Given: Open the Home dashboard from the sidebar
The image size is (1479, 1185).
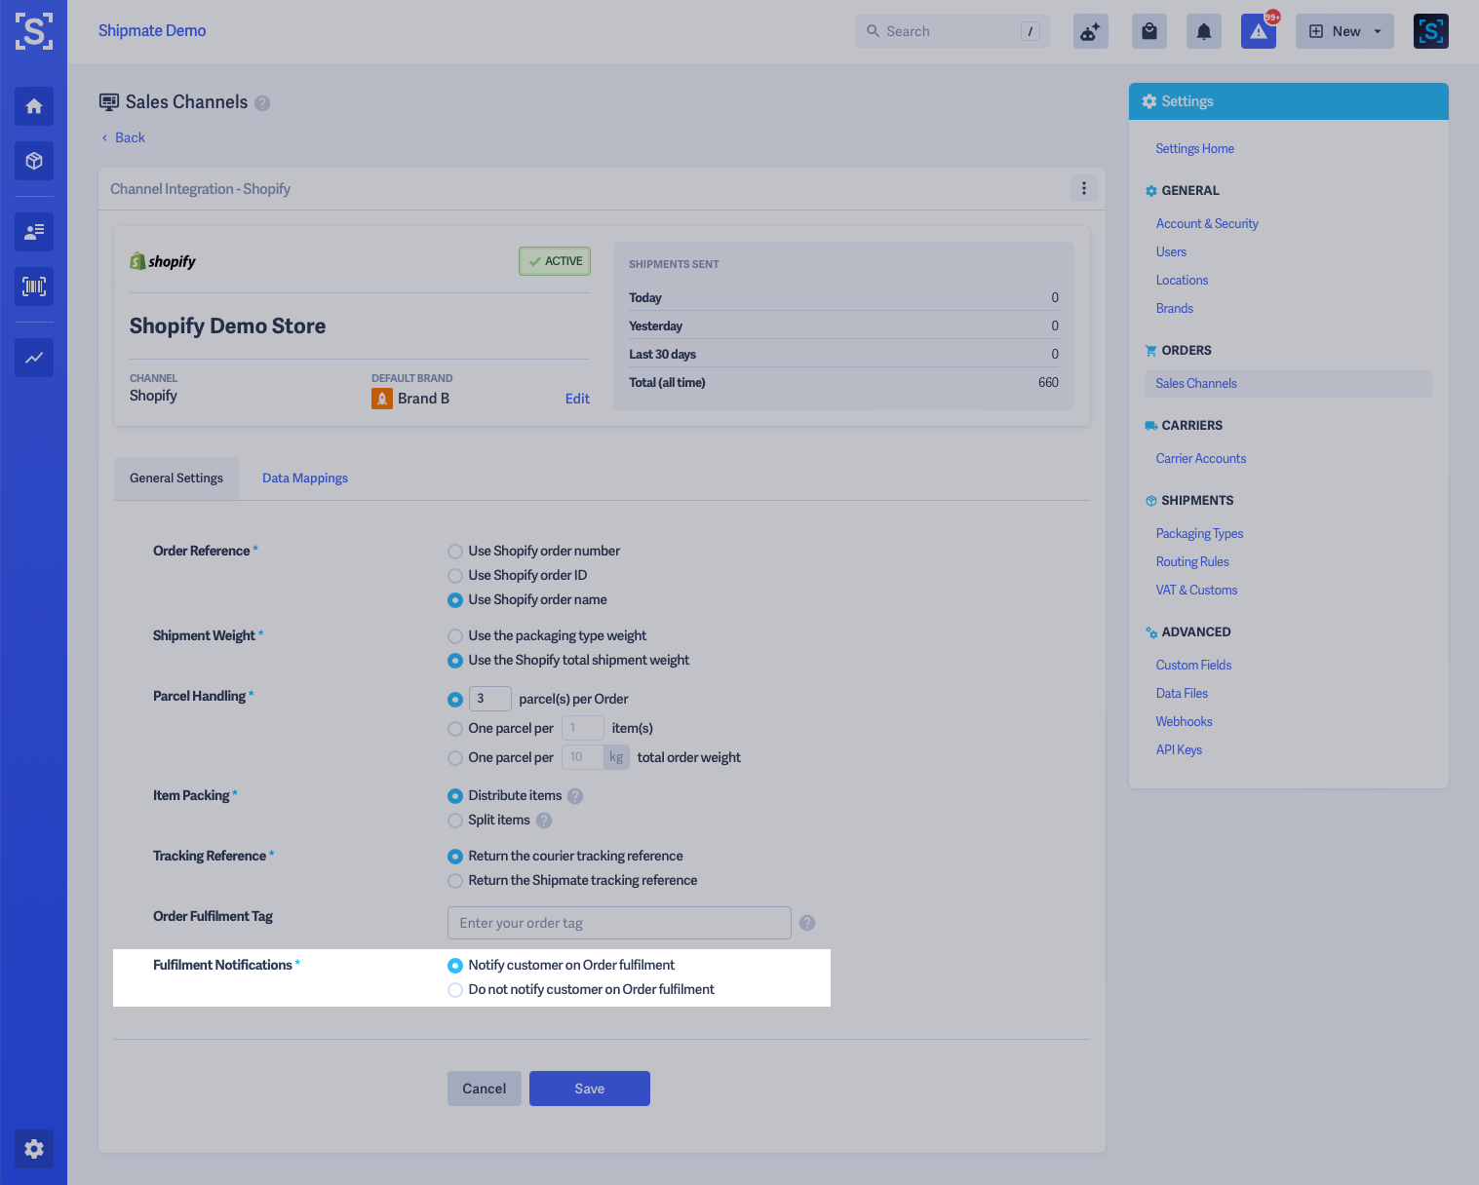Looking at the screenshot, I should [34, 106].
